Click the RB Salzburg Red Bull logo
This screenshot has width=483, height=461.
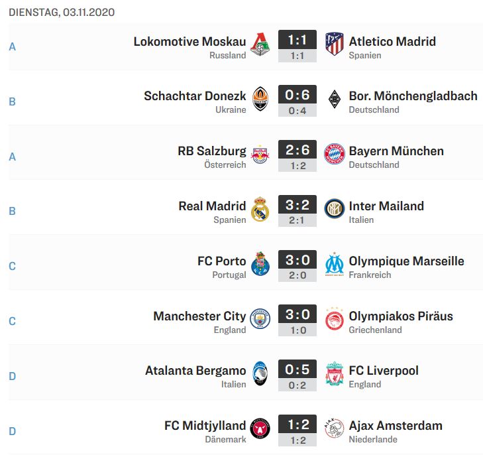point(260,154)
